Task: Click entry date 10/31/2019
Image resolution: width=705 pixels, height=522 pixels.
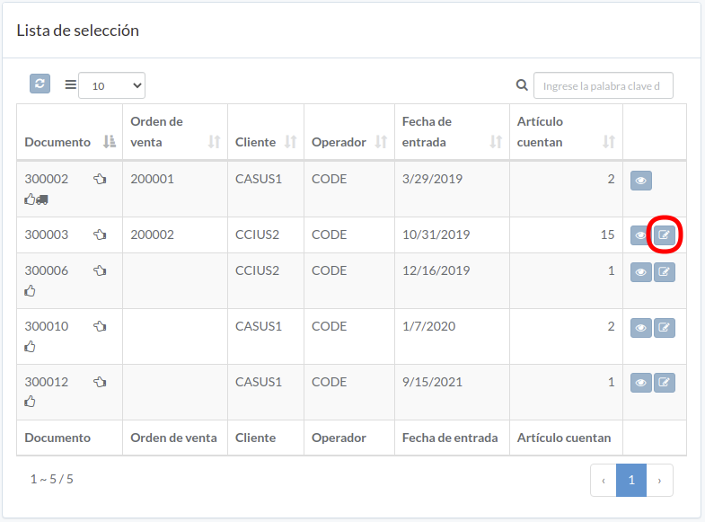Action: tap(436, 234)
